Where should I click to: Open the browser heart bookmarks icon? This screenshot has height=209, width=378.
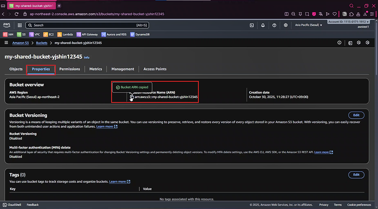[335, 14]
